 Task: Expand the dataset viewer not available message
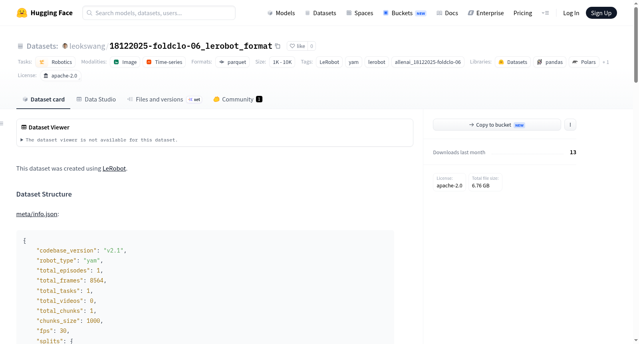(99, 140)
